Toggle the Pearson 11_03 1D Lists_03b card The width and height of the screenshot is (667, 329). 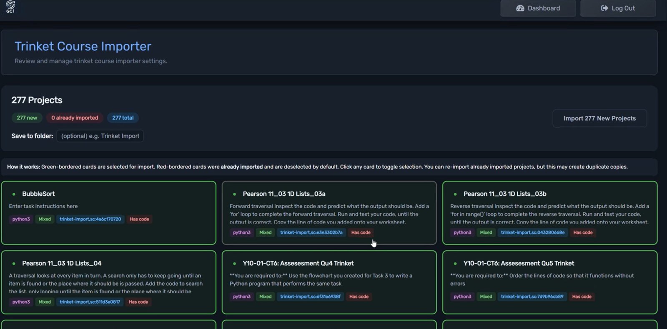click(x=549, y=213)
